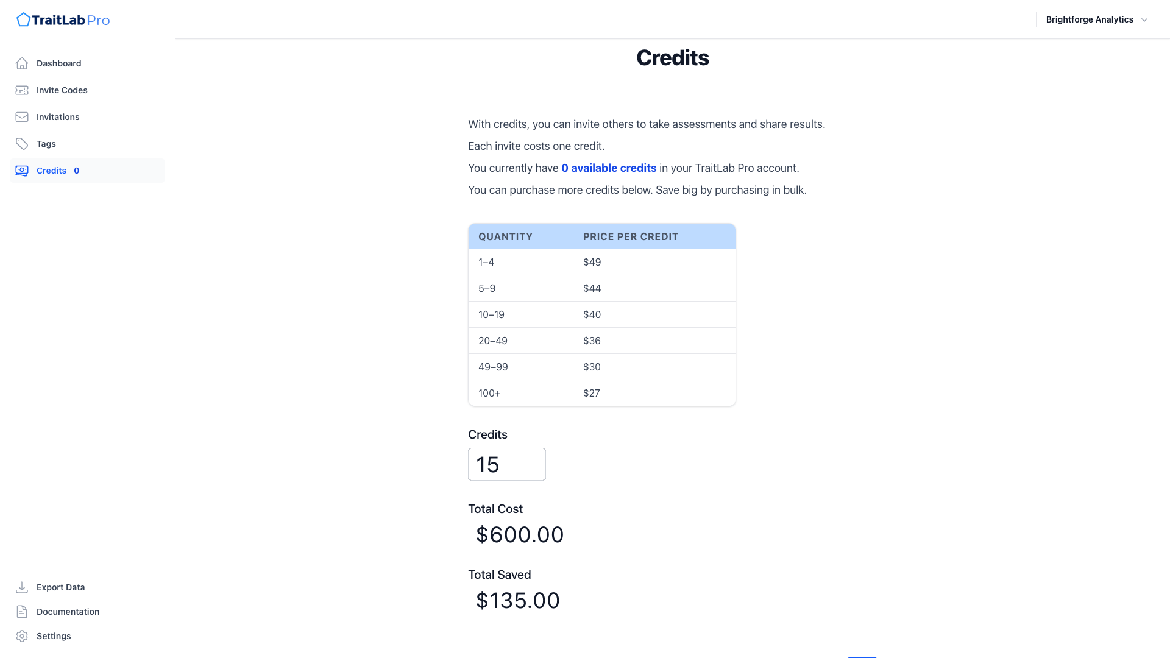1170x658 pixels.
Task: Click the Settings gear icon
Action: coord(22,636)
